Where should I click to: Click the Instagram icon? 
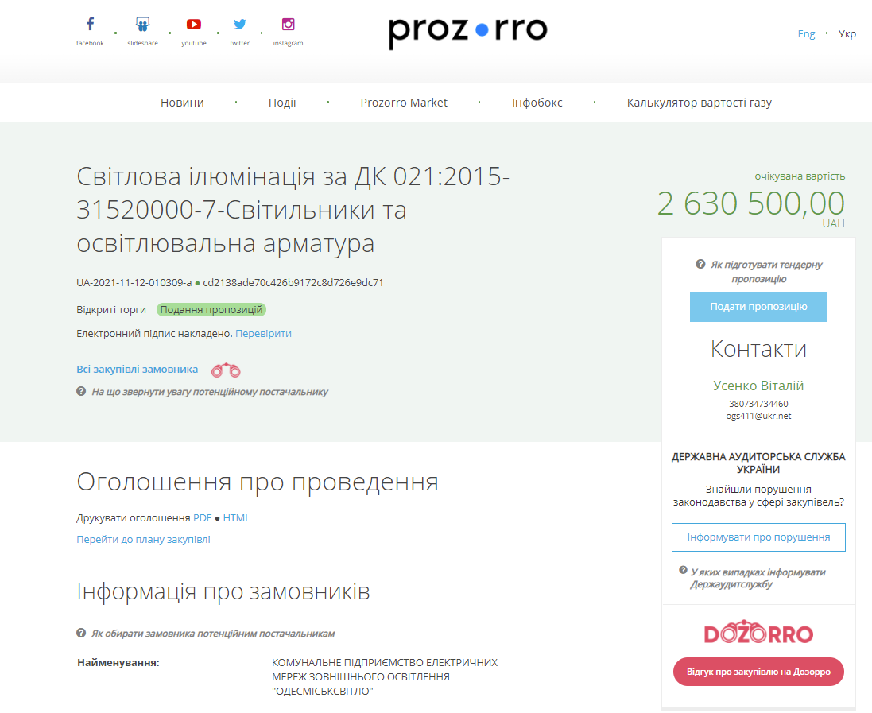pyautogui.click(x=289, y=25)
